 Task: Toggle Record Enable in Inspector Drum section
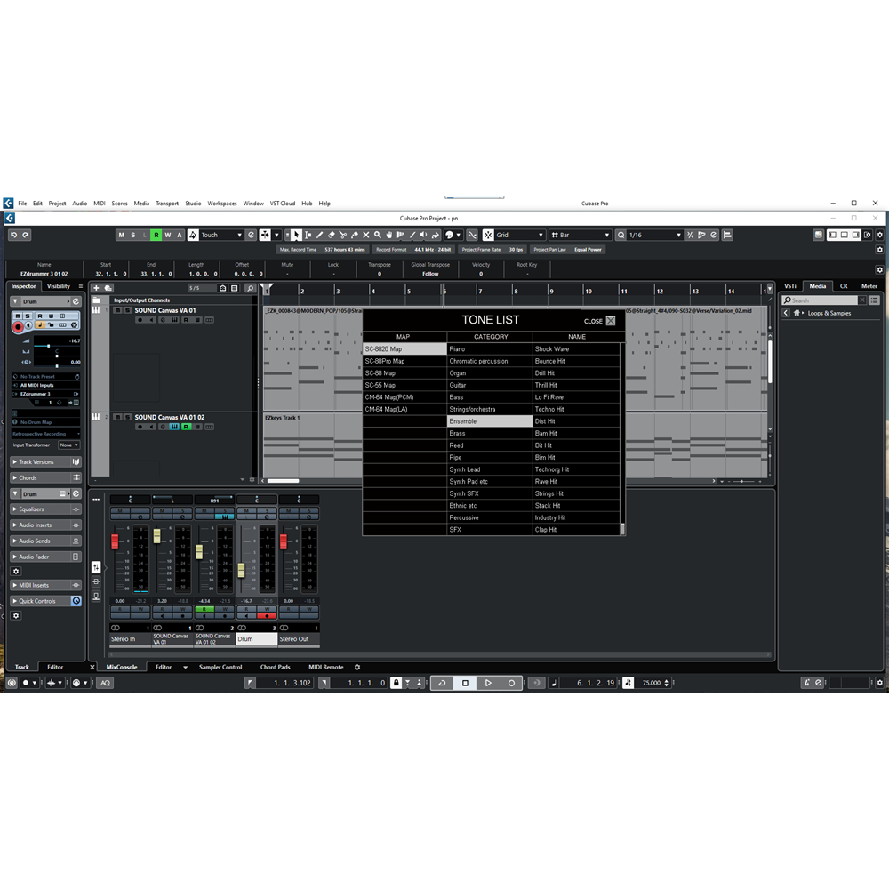pyautogui.click(x=18, y=326)
